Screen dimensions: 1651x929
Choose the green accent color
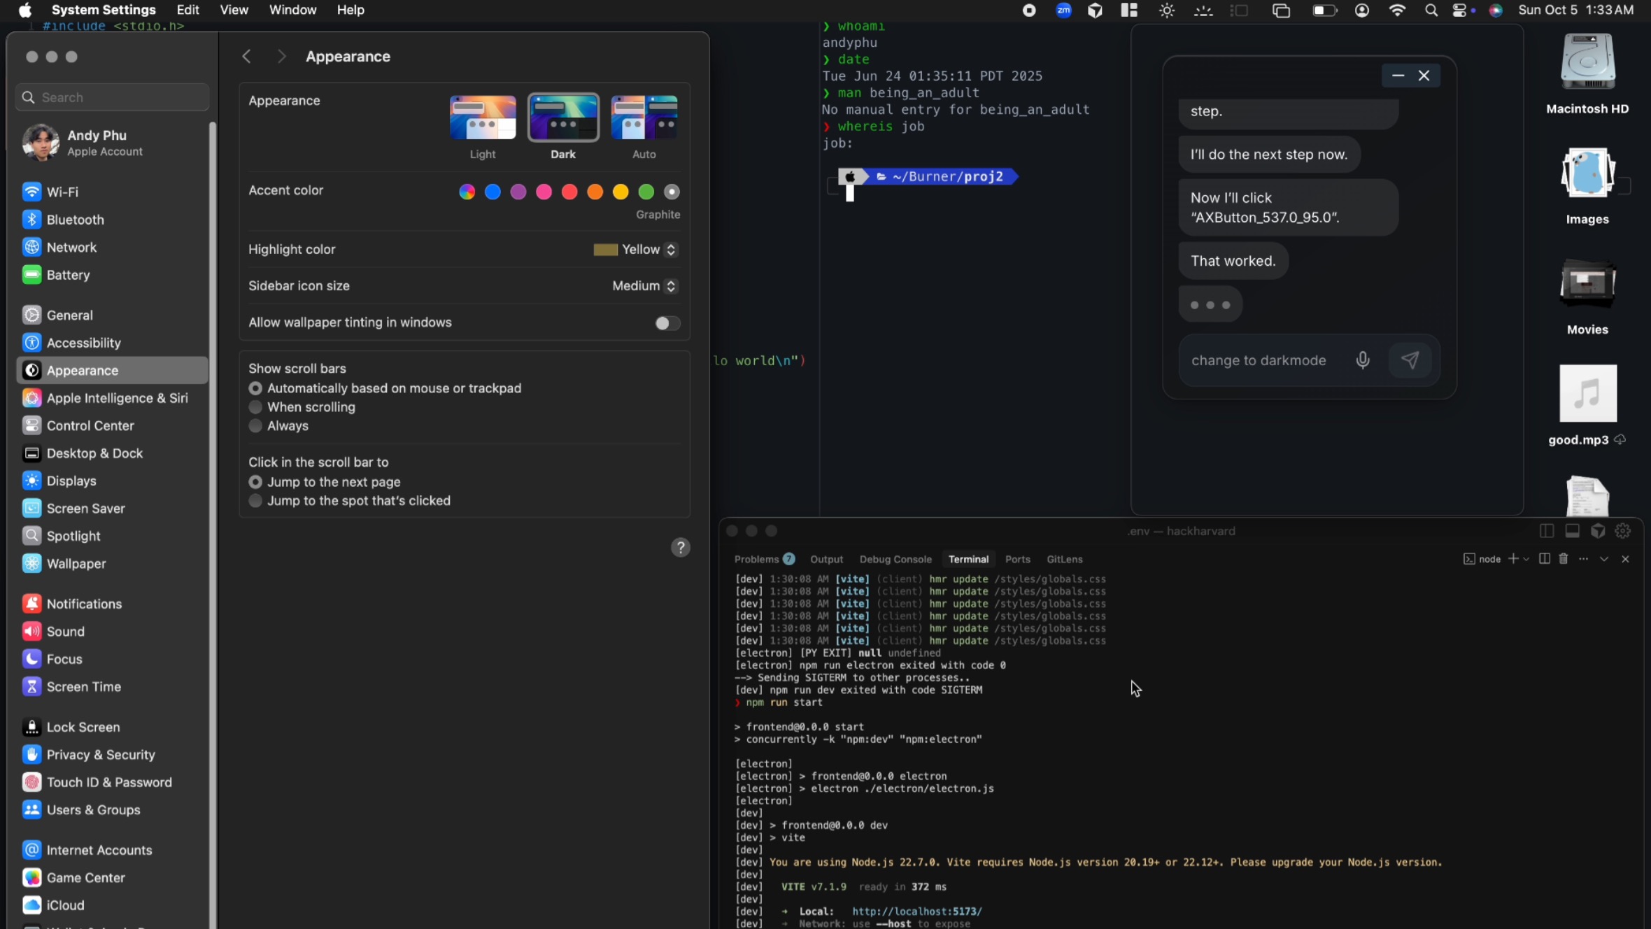click(x=646, y=192)
